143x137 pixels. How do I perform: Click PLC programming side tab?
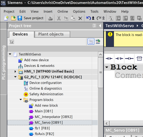pos(4,62)
